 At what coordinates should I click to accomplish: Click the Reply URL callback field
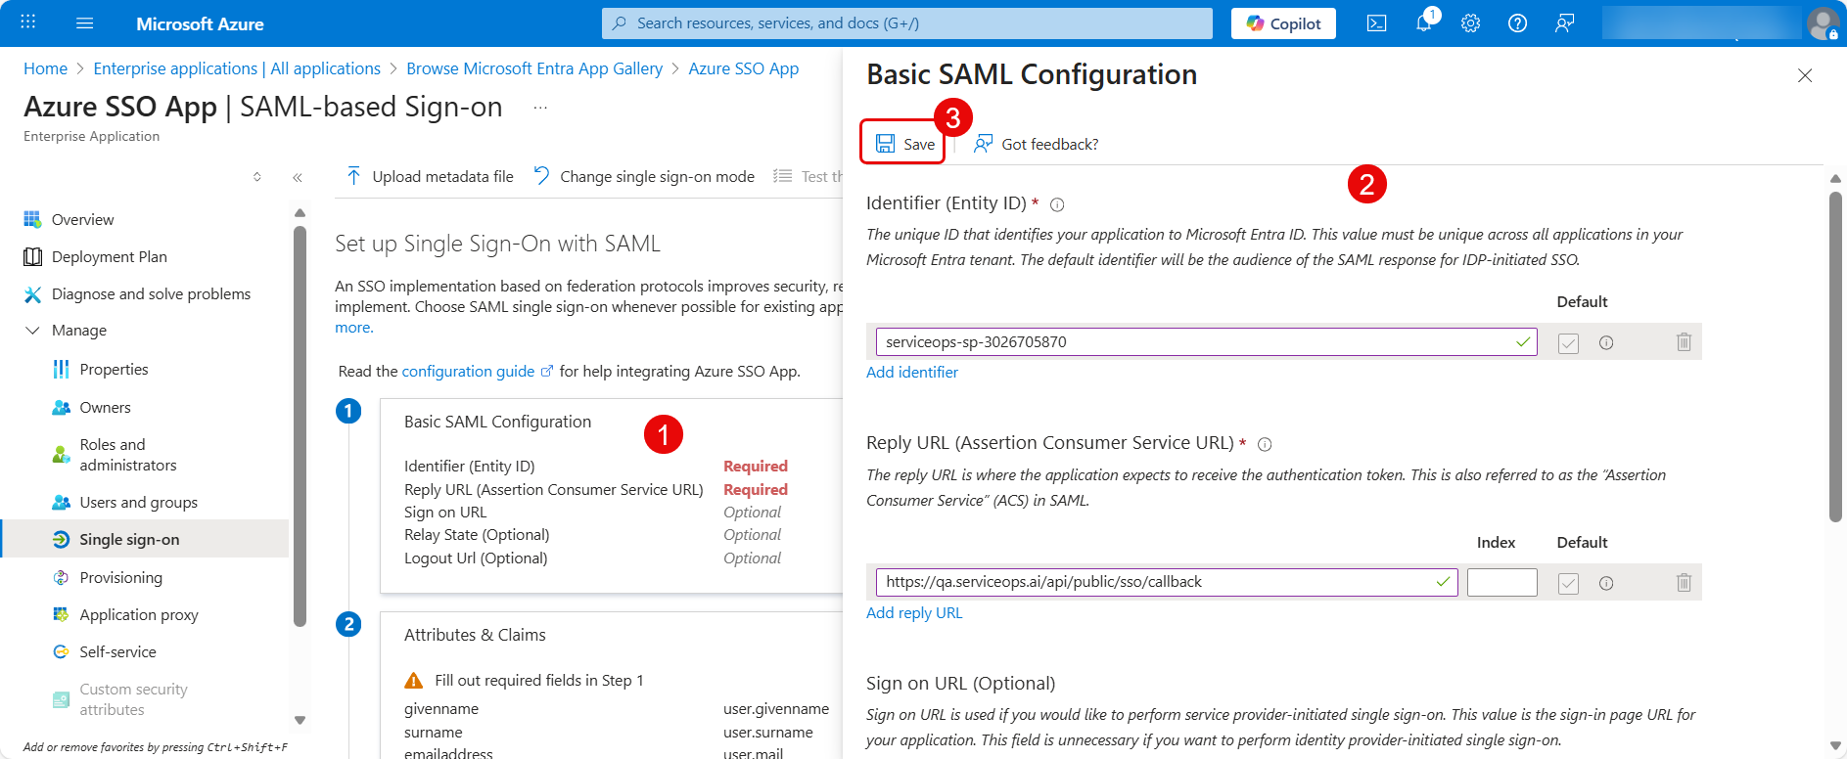pos(1167,582)
